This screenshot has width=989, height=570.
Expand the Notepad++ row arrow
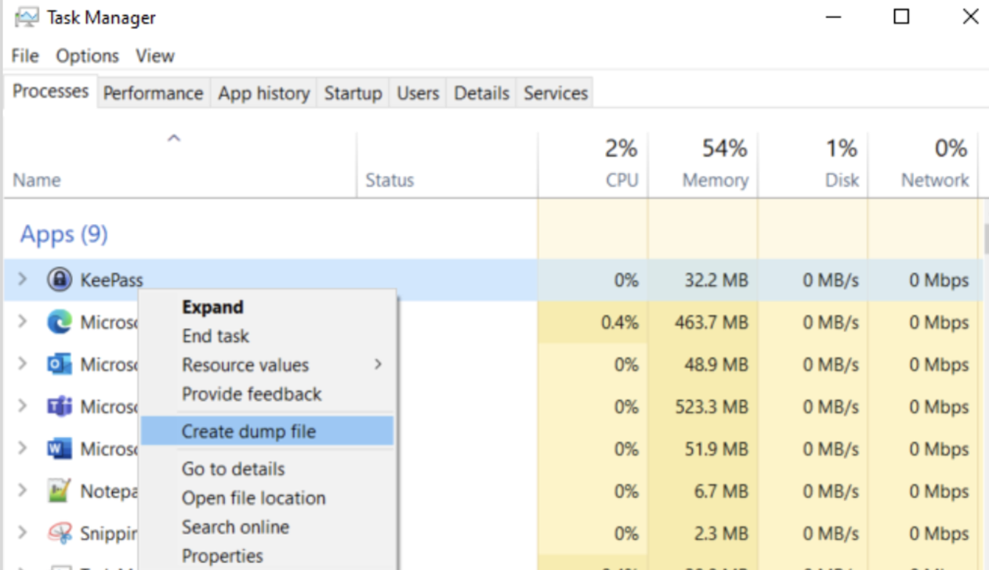[22, 491]
